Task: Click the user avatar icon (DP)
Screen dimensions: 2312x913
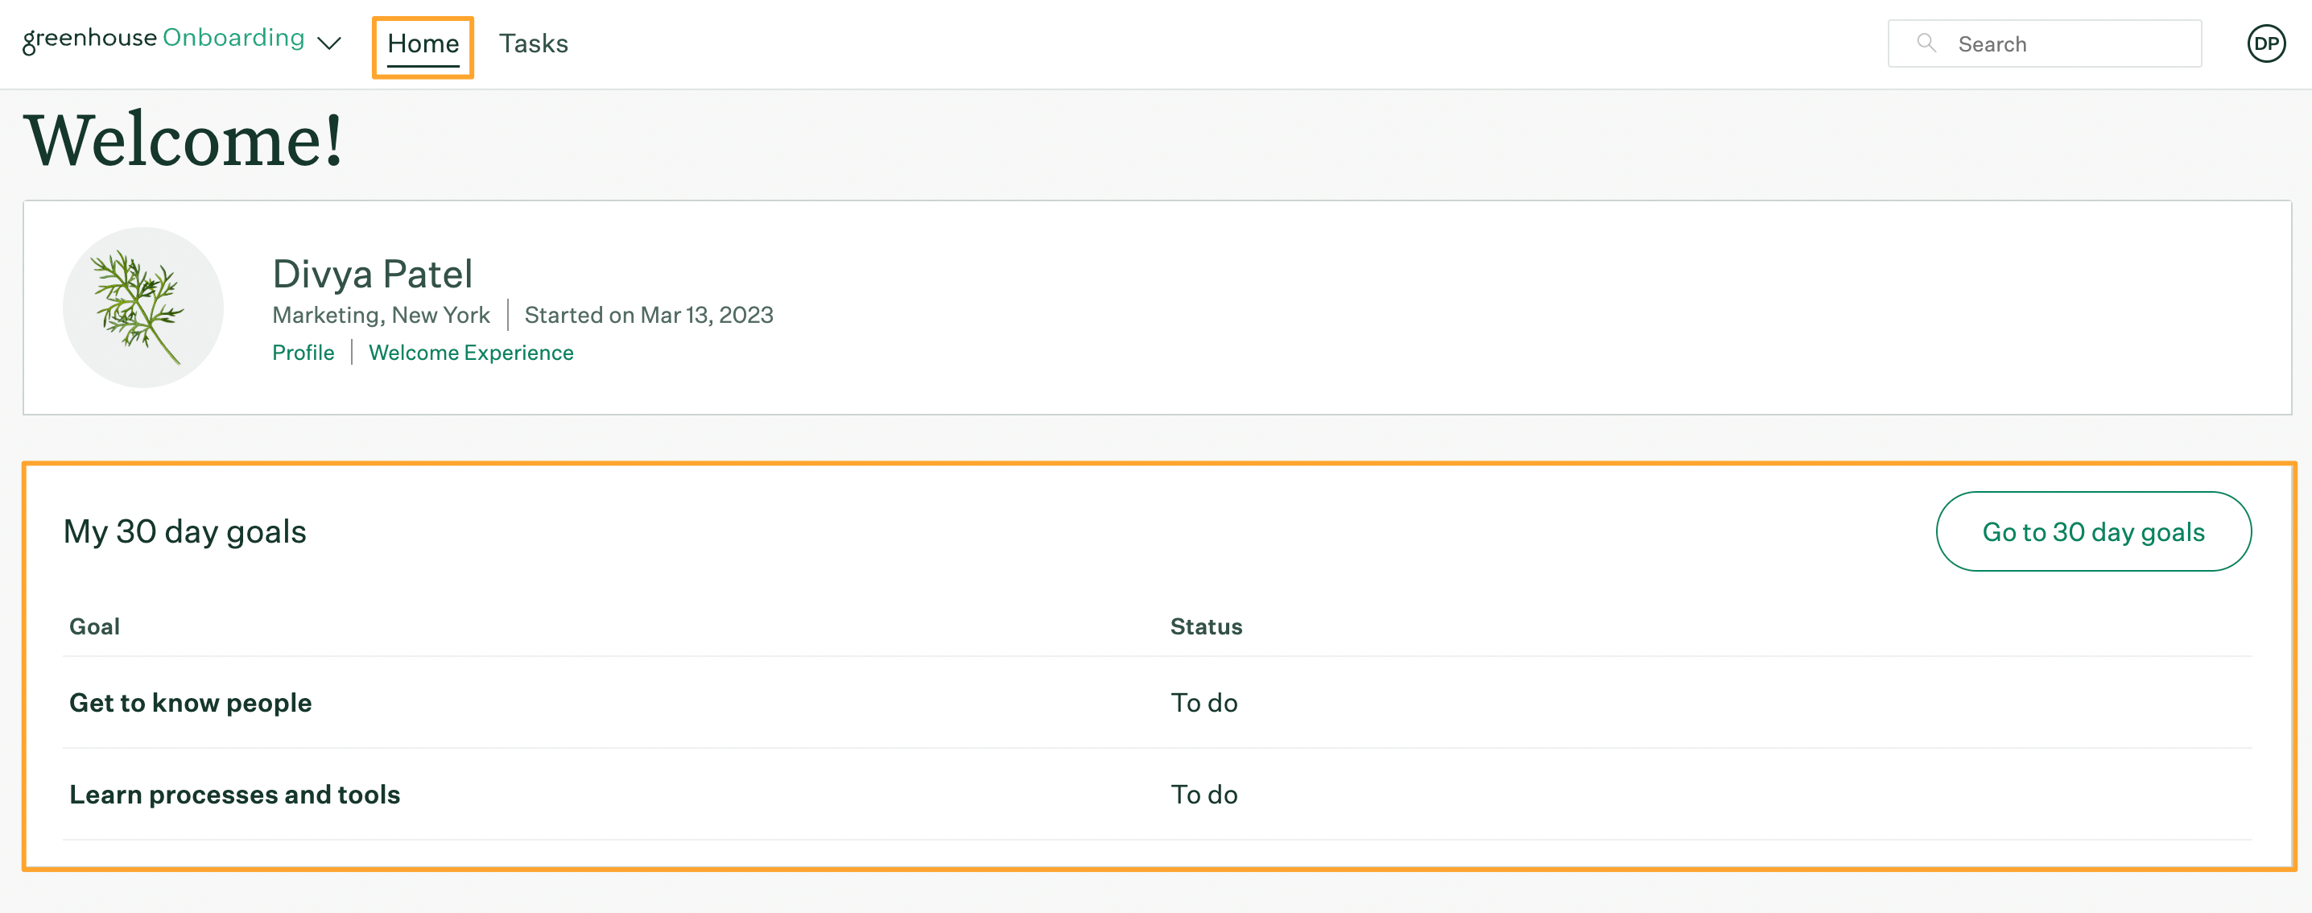Action: pyautogui.click(x=2264, y=43)
